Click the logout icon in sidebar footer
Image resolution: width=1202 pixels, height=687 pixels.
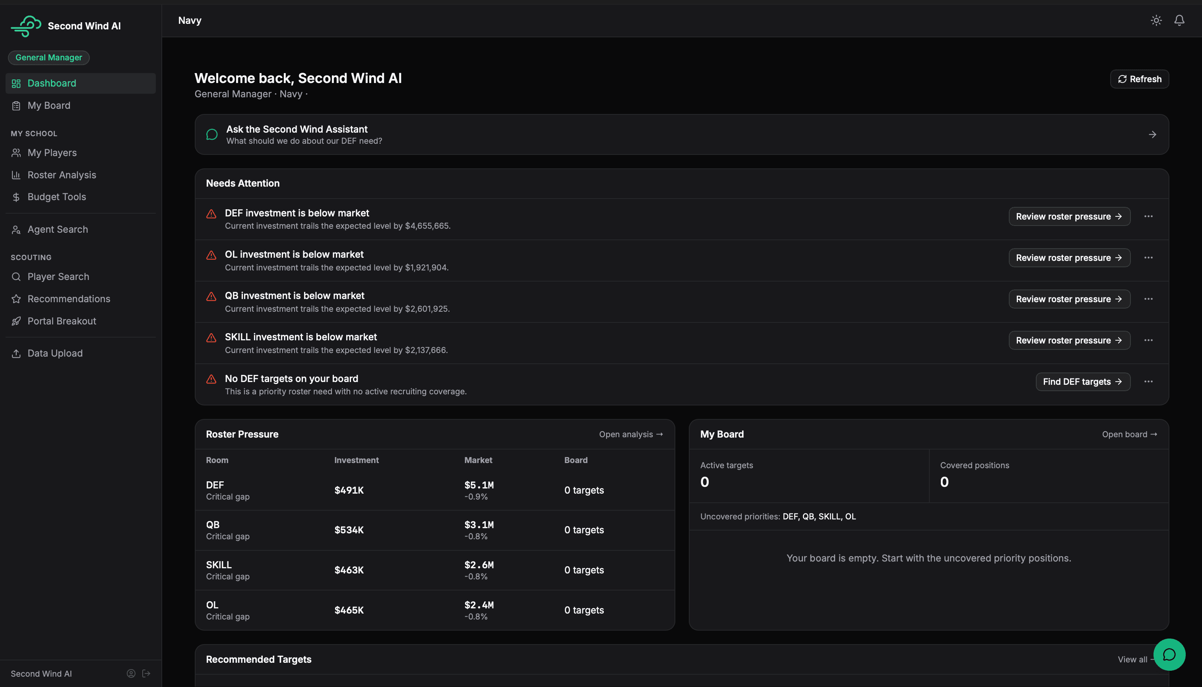pos(146,673)
